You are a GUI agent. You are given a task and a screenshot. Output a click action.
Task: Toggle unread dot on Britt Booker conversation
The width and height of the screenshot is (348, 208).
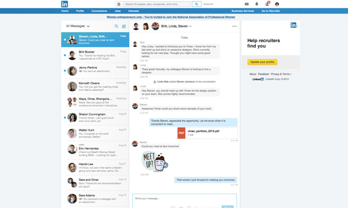click(65, 55)
